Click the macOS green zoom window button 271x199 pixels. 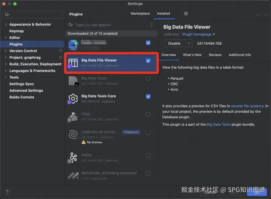(15, 4)
